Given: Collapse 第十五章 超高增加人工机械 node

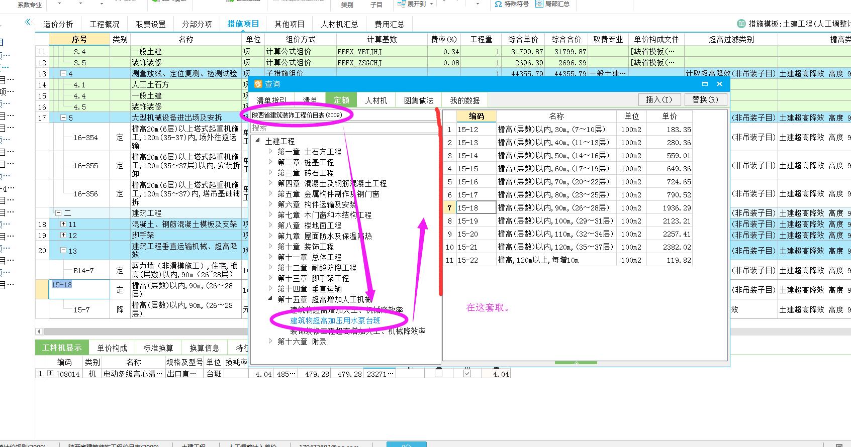Looking at the screenshot, I should pos(270,299).
